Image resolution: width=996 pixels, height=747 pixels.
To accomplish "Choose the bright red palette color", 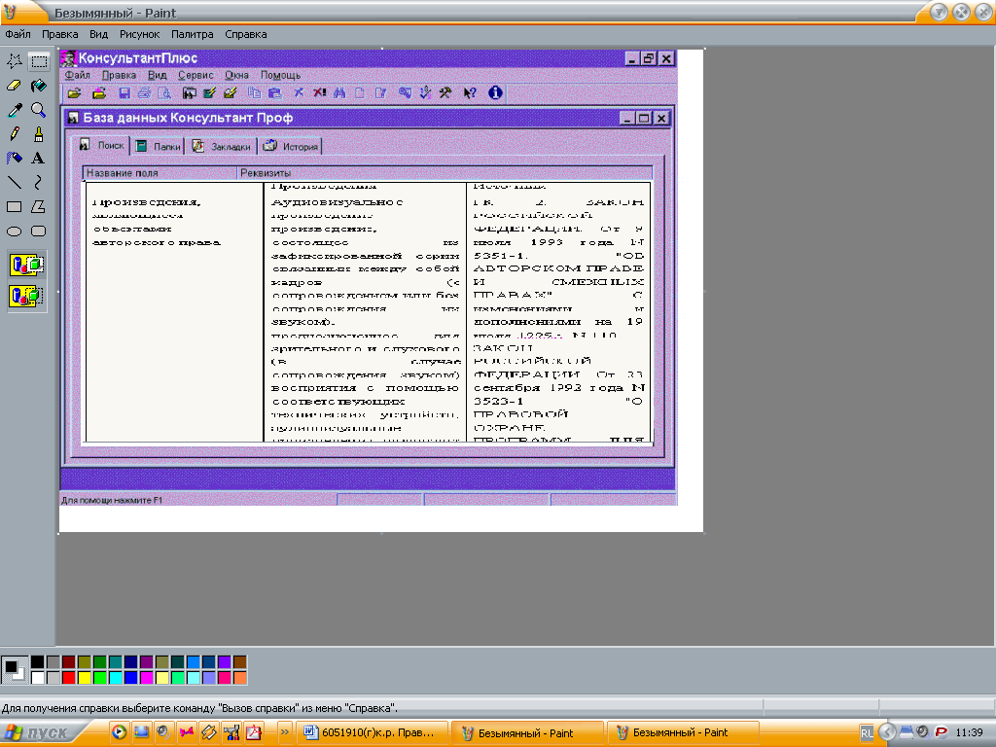I will coord(69,678).
